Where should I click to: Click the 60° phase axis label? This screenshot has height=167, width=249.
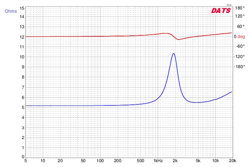[241, 26]
